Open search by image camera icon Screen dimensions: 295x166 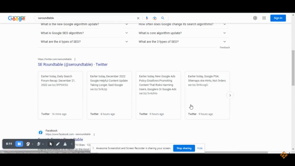coord(155,18)
